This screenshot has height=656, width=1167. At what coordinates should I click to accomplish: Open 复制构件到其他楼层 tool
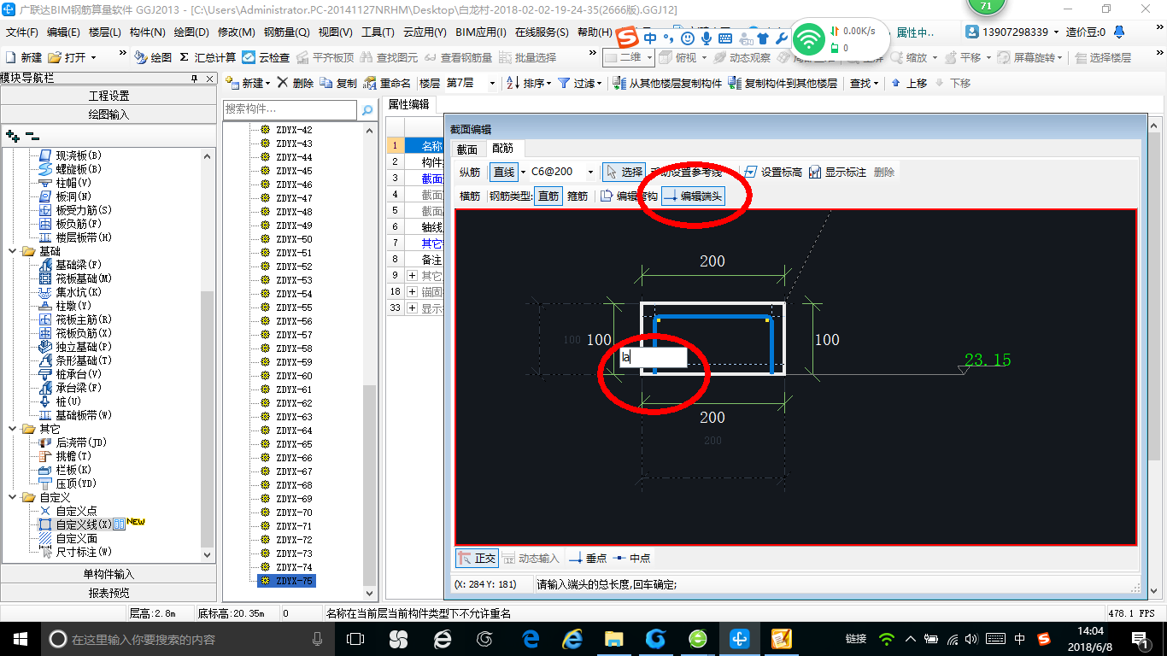coord(783,83)
